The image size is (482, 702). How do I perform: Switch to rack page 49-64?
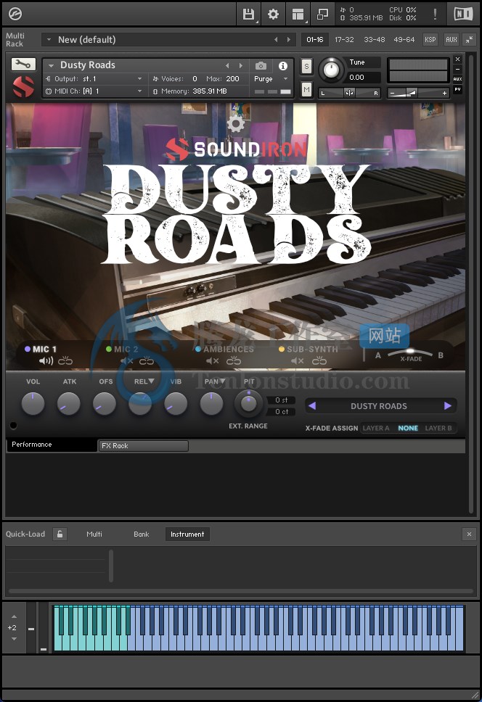tap(404, 39)
